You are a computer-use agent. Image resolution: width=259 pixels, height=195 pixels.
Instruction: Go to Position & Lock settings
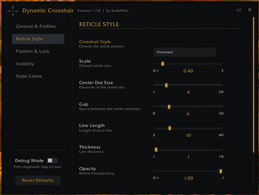click(x=32, y=51)
